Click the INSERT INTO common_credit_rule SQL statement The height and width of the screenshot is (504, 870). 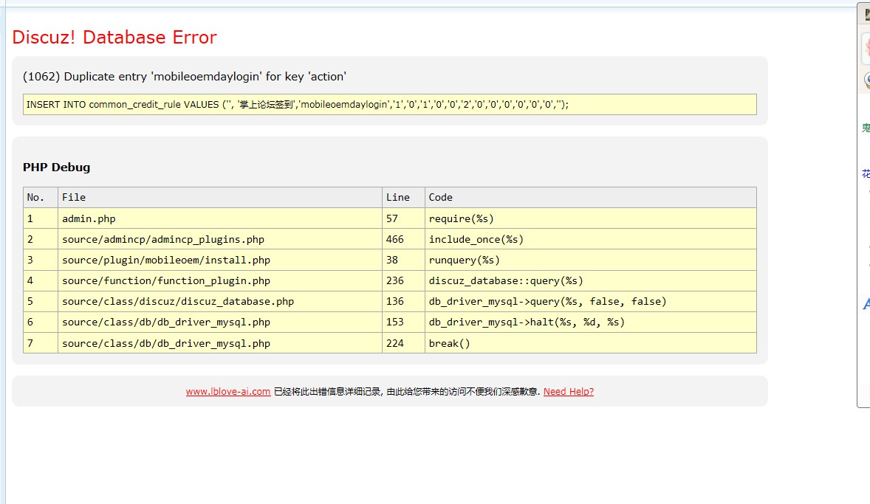(x=389, y=104)
